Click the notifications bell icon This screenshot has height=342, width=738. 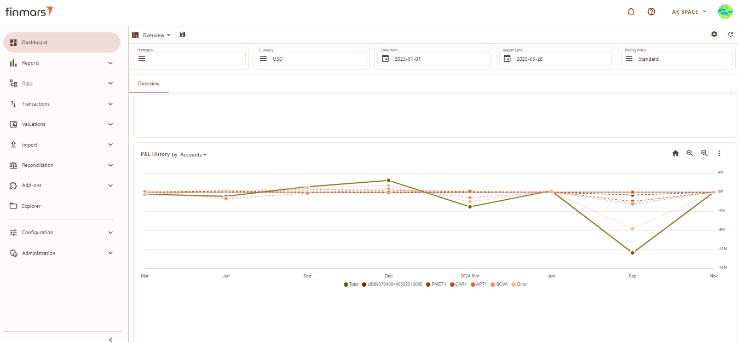pos(631,11)
